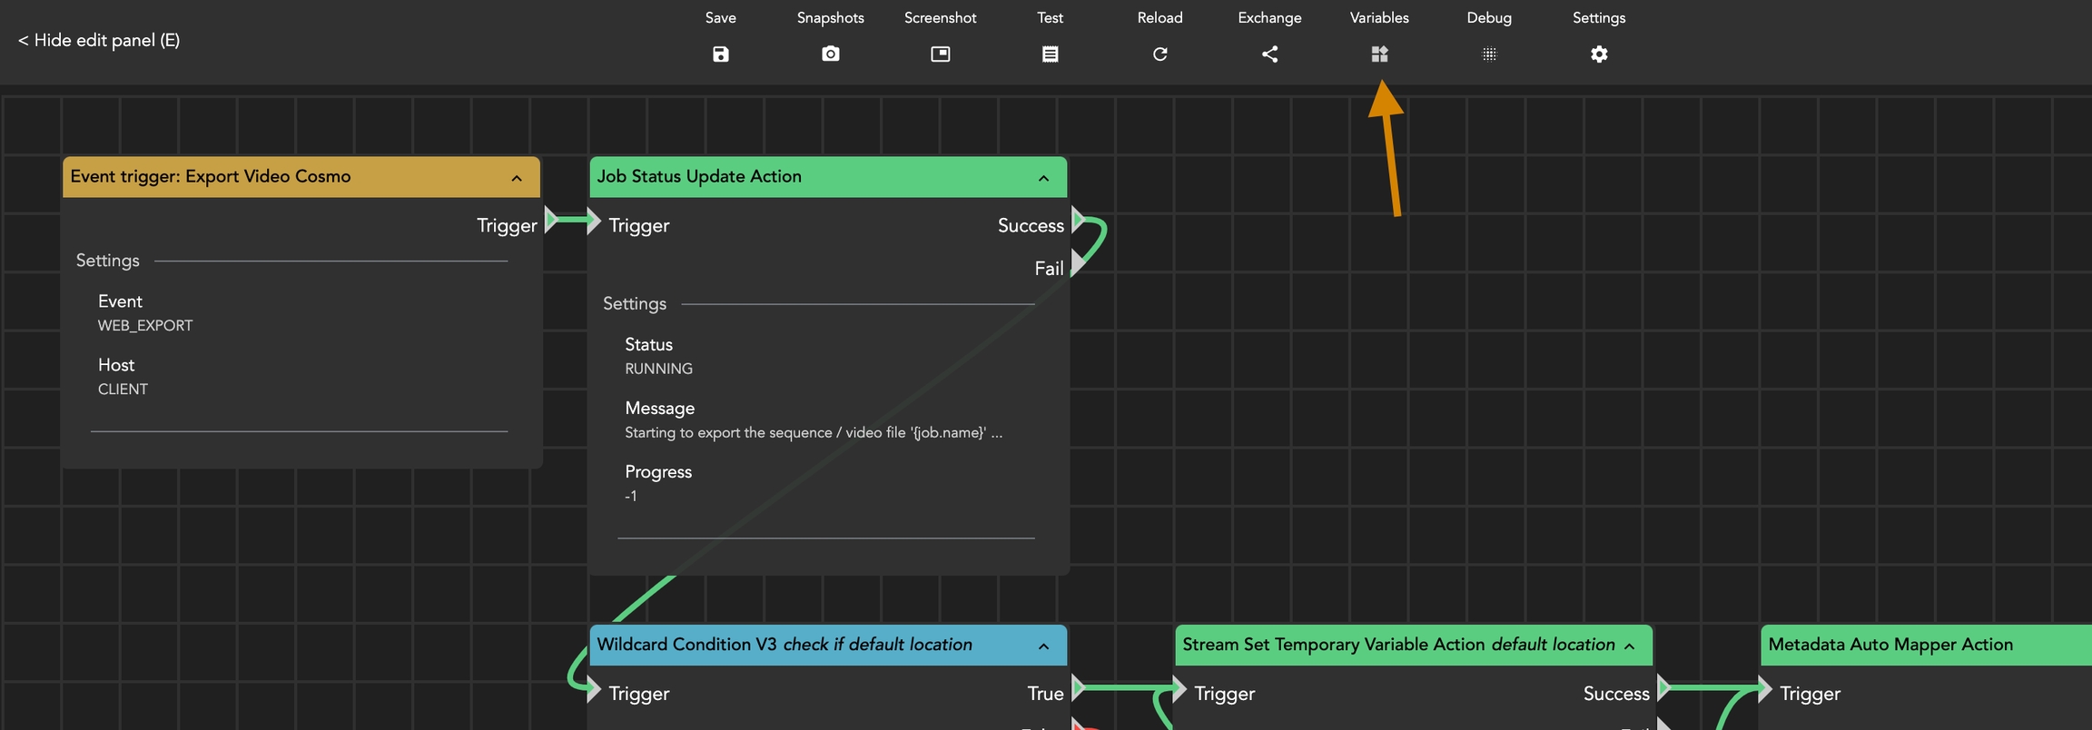Viewport: 2092px width, 730px height.
Task: Collapse the Event trigger Export Video Cosmo node
Action: 517,178
